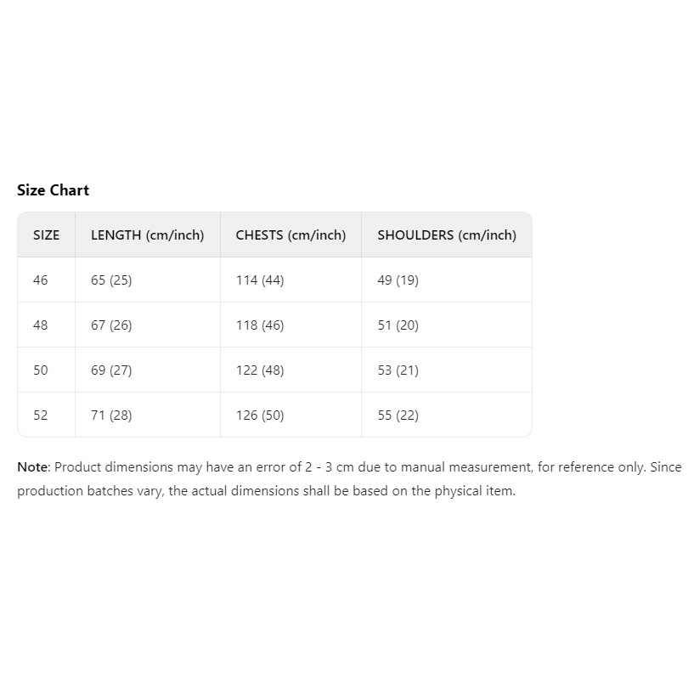
Task: Click the CHESTS (cm/inch) column header
Action: pos(291,235)
